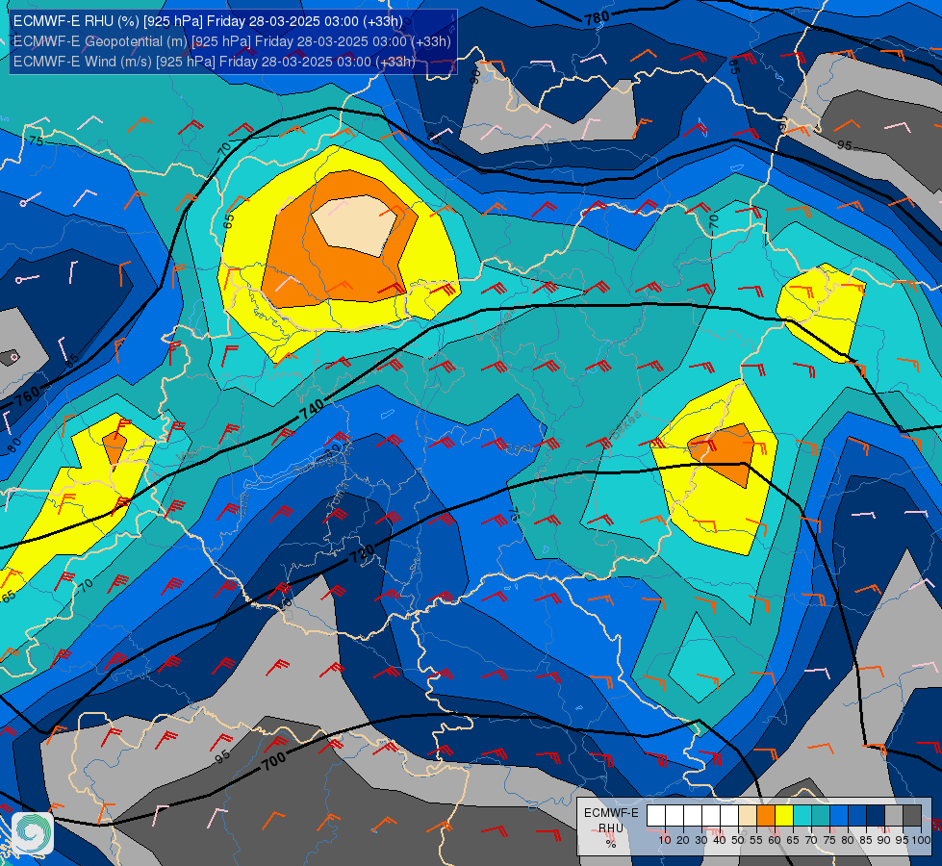Click the 720 geopotential contour label
This screenshot has width=942, height=866.
tap(362, 553)
